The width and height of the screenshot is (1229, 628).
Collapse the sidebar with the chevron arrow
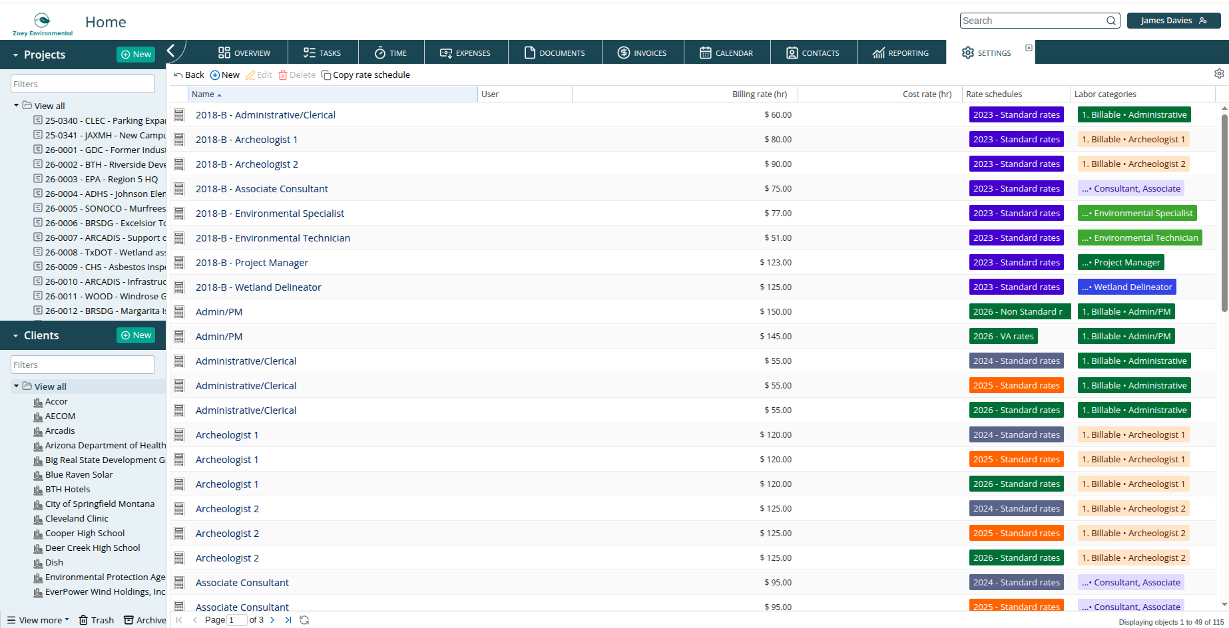171,51
